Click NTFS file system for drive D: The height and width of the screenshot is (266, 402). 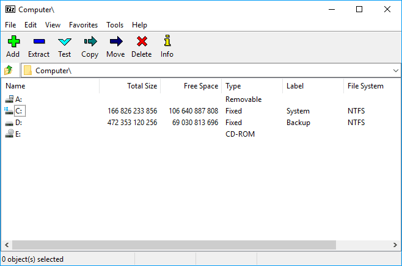tap(356, 123)
